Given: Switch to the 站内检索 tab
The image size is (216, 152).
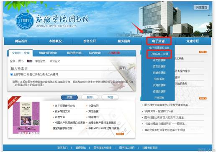Looking at the screenshot, I should click(x=95, y=53).
